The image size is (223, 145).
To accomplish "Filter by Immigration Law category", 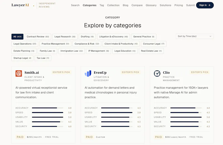I will (x=72, y=51).
